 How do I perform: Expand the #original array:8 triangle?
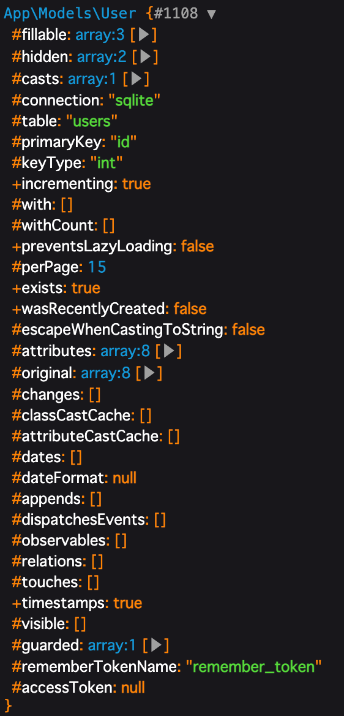[149, 373]
